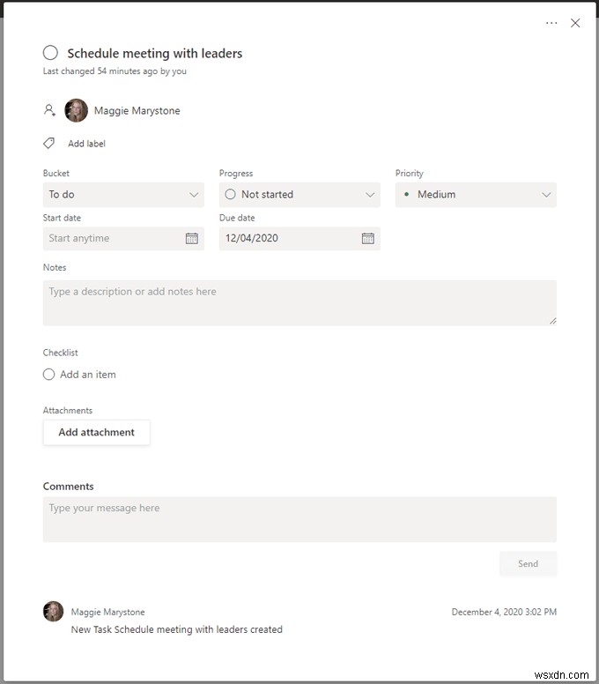The image size is (599, 684).
Task: Click the Notes resize handle corner
Action: click(553, 321)
